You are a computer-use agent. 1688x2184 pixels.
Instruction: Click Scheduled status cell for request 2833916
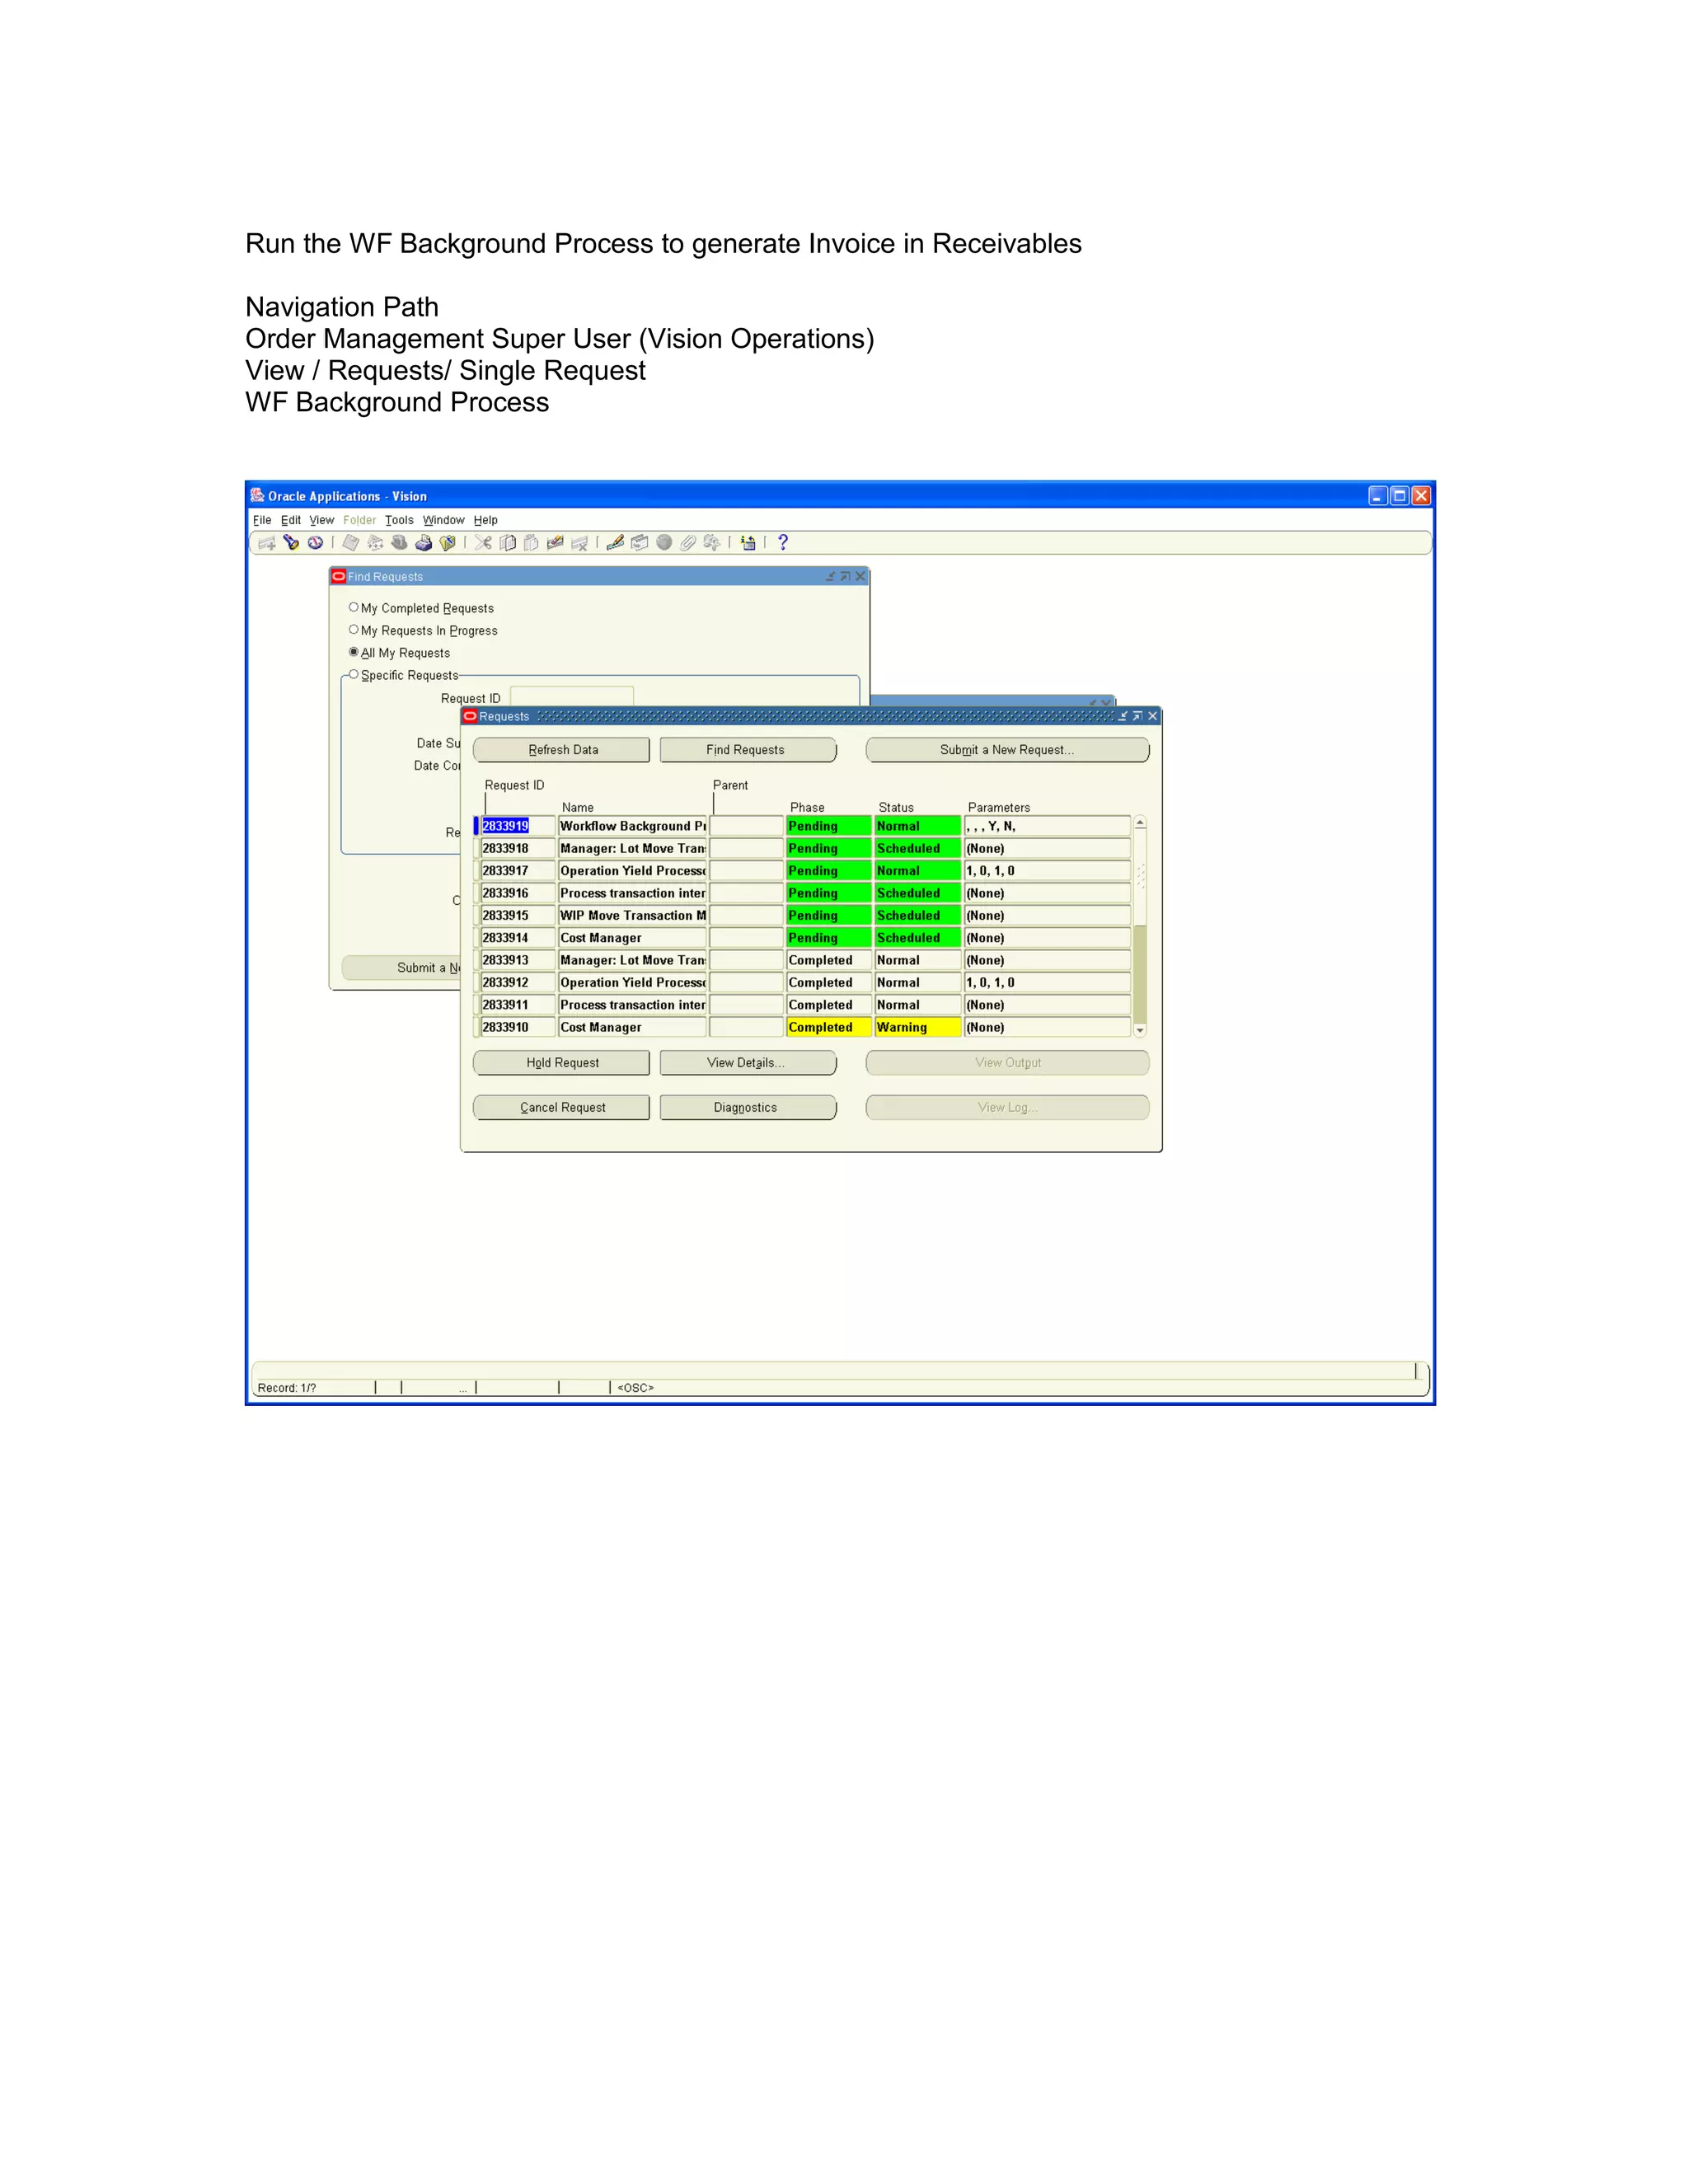917,894
